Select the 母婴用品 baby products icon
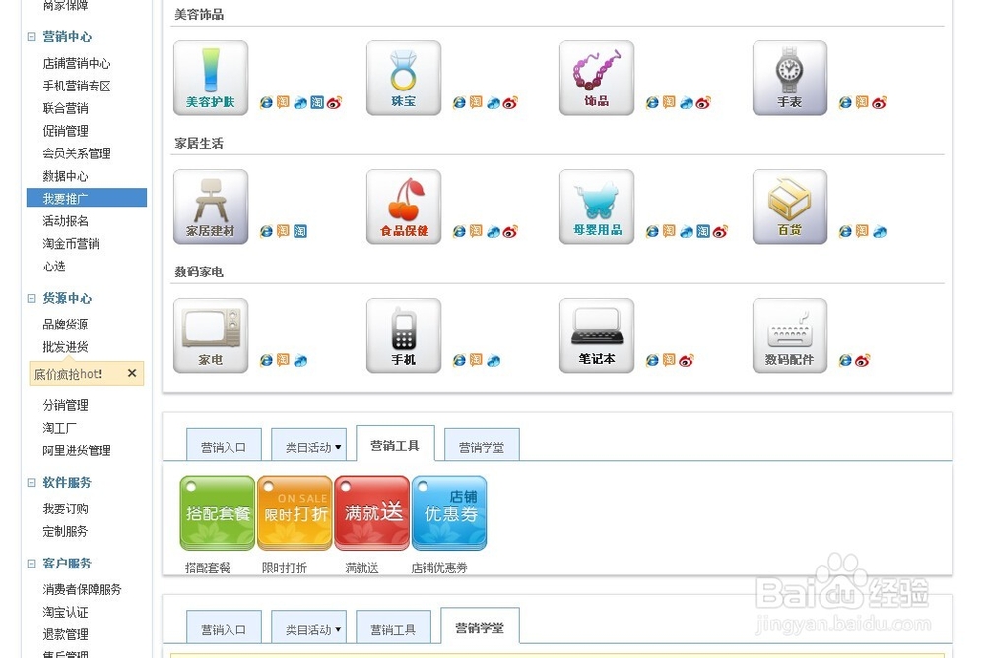Screen dimensions: 985x658 (596, 205)
